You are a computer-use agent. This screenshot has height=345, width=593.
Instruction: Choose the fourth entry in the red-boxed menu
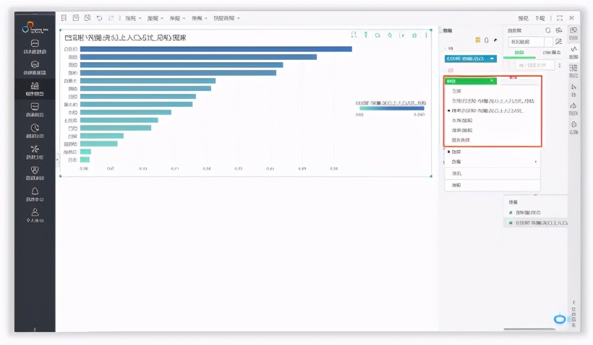[492, 121]
